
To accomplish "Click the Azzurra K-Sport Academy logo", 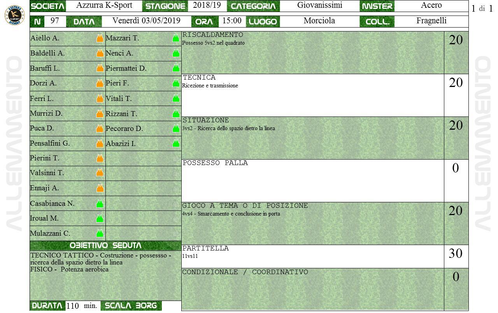I will tap(14, 16).
